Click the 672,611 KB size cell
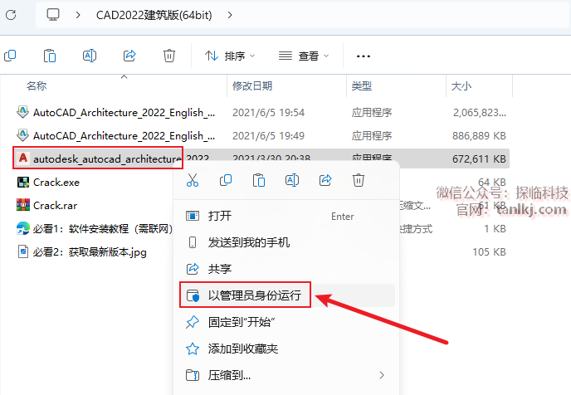571x395 pixels. [x=479, y=158]
